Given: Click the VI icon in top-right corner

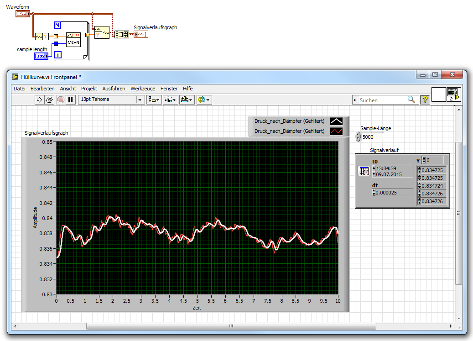Looking at the screenshot, I should 453,94.
